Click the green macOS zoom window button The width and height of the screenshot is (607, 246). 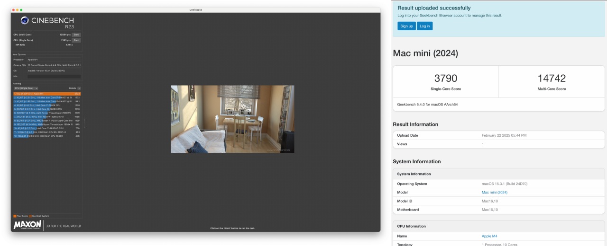click(x=21, y=10)
